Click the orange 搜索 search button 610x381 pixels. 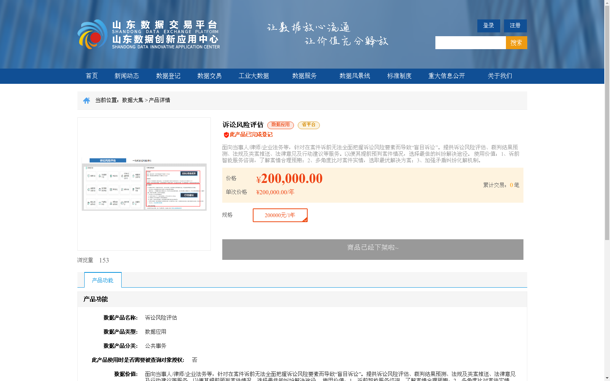tap(516, 43)
